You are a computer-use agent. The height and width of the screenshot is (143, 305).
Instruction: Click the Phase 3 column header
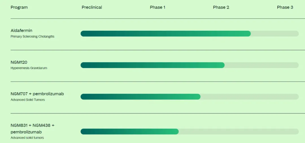click(285, 7)
